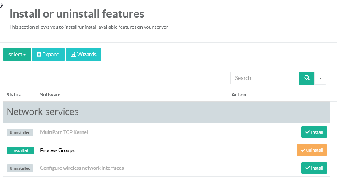Click the Software column header
The height and width of the screenshot is (179, 337).
tap(50, 95)
